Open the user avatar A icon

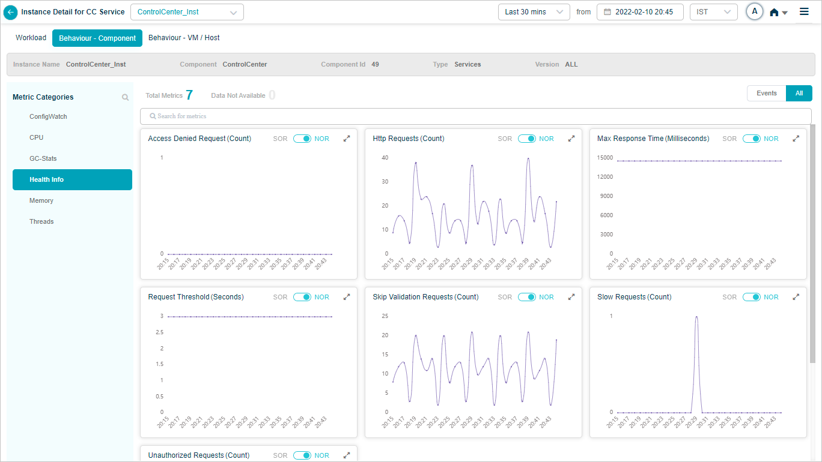click(755, 12)
